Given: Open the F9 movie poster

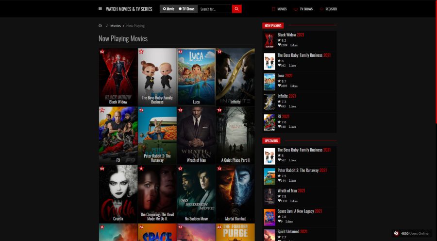Looking at the screenshot, I should tap(118, 136).
